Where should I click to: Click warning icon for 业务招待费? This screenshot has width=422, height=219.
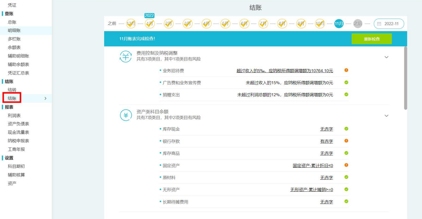(x=346, y=70)
